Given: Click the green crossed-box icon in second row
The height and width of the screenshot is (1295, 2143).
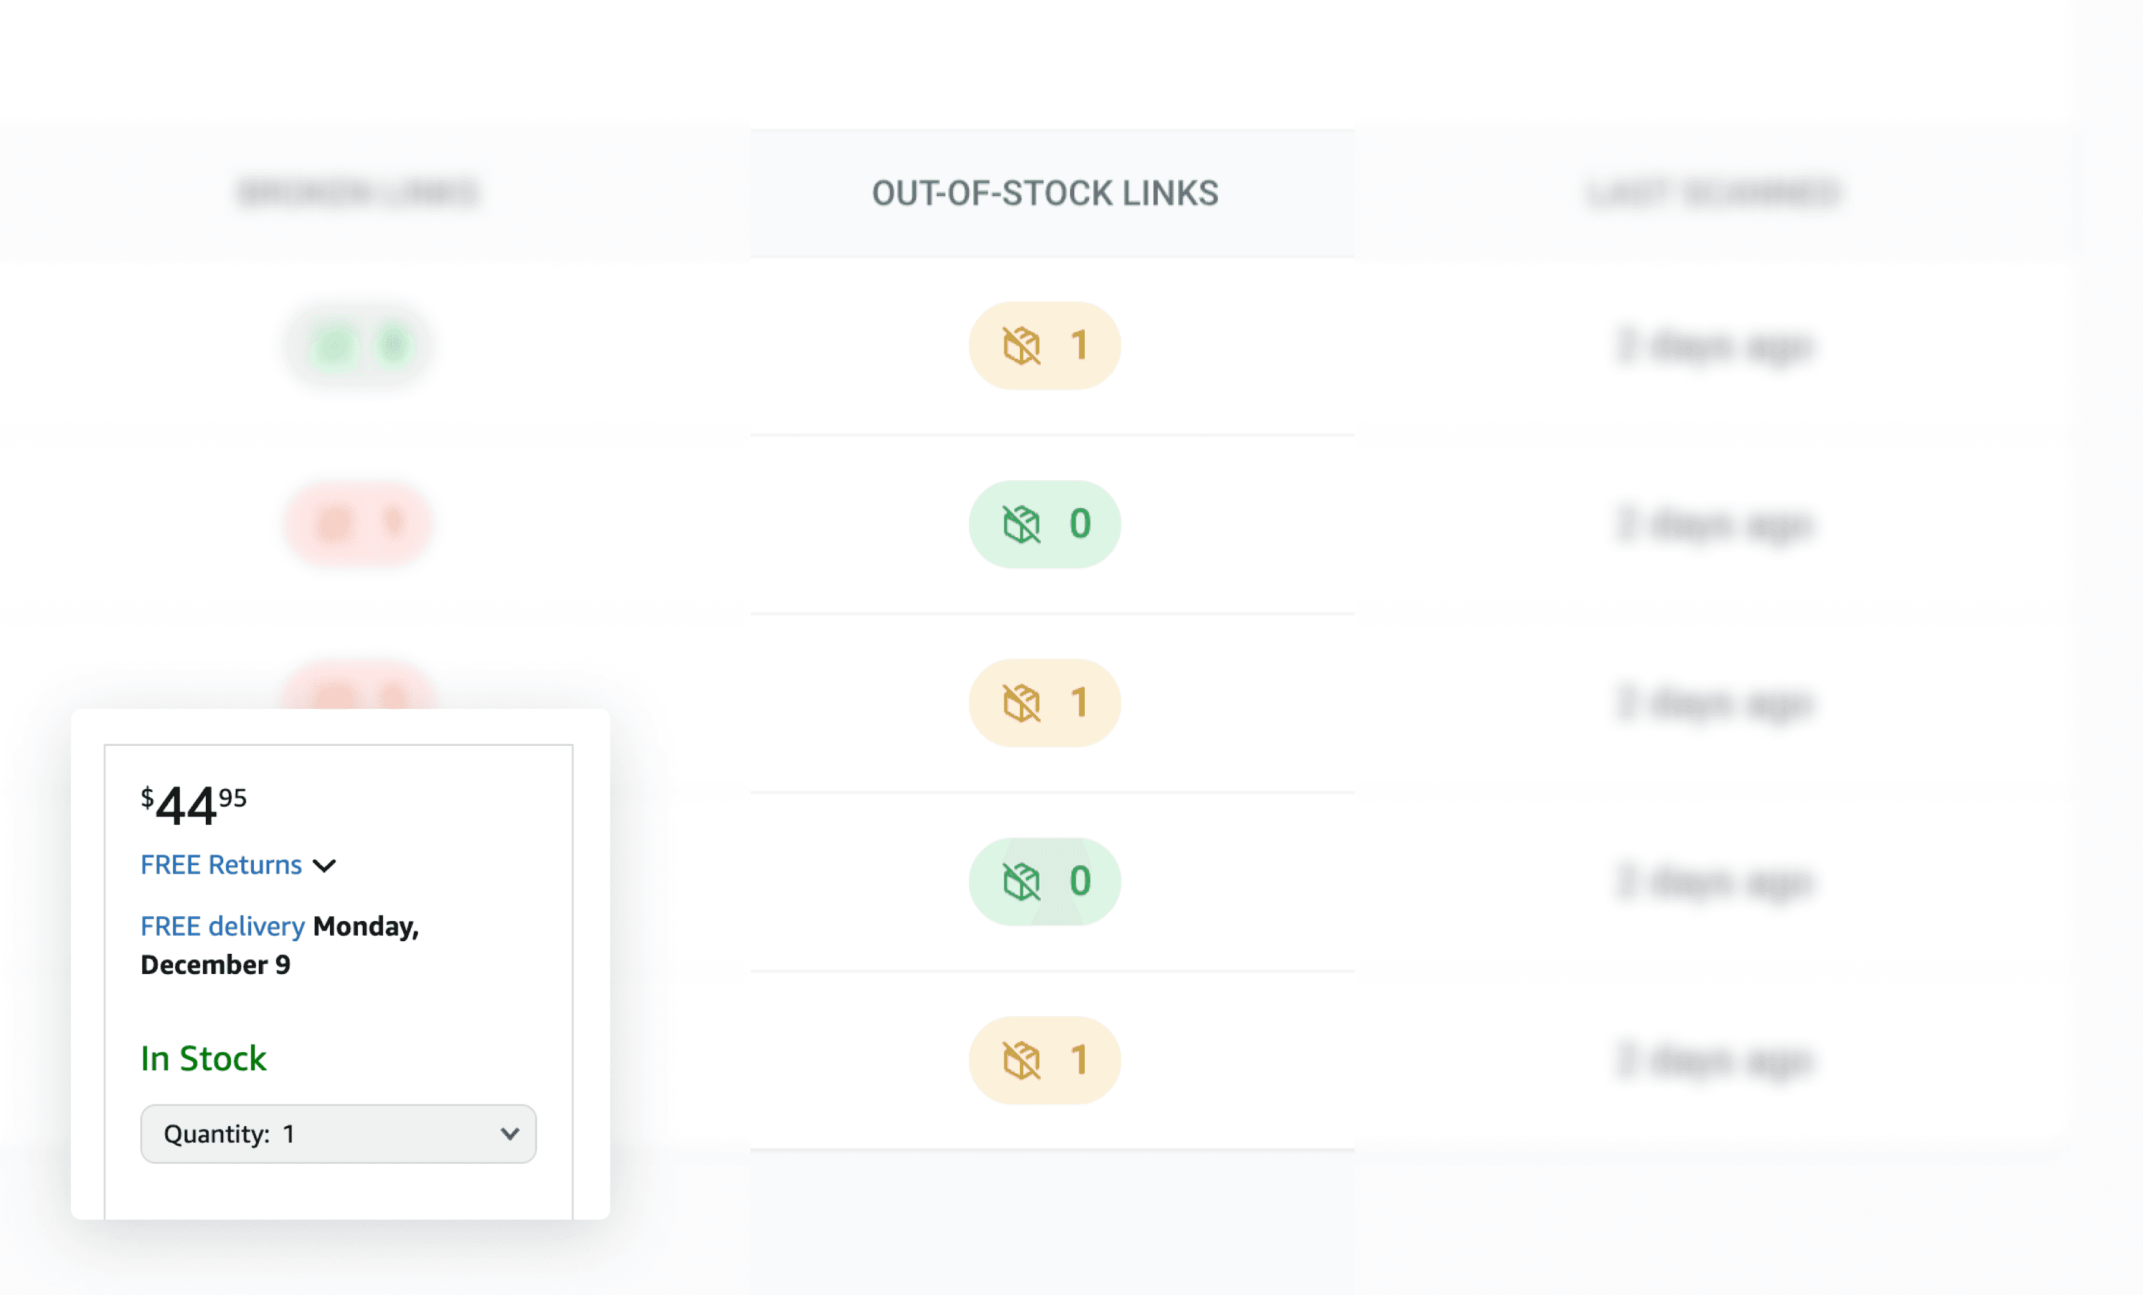Looking at the screenshot, I should click(x=1021, y=525).
